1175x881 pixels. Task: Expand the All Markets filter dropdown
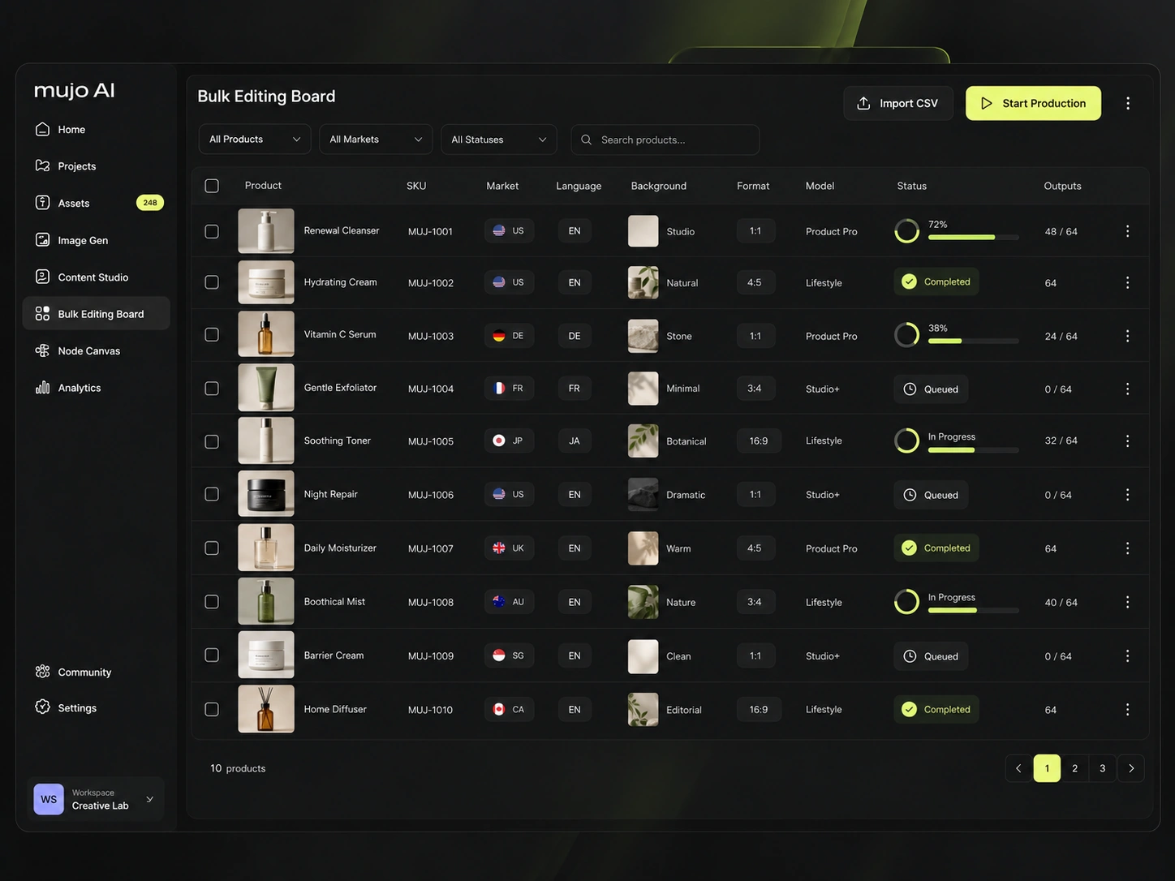pos(376,140)
